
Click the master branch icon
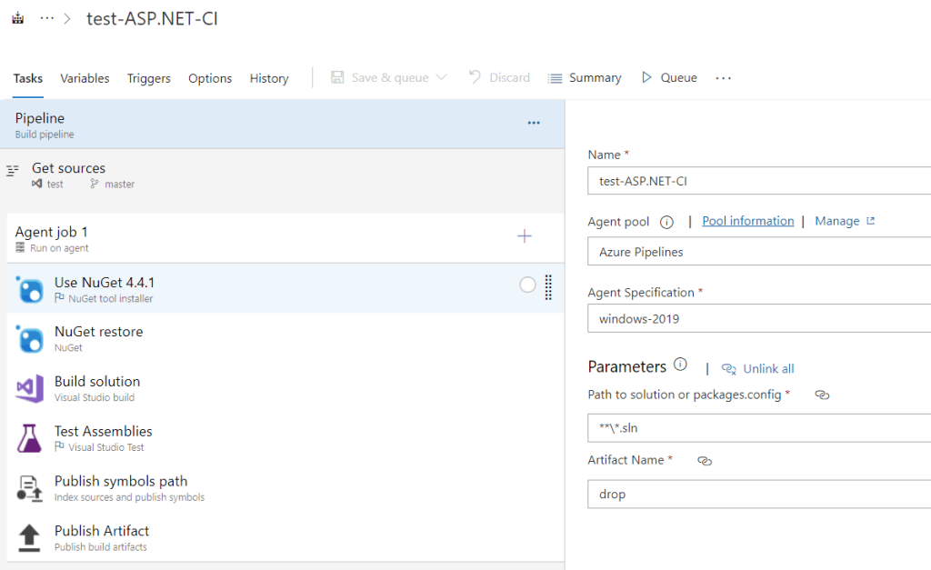tap(94, 184)
